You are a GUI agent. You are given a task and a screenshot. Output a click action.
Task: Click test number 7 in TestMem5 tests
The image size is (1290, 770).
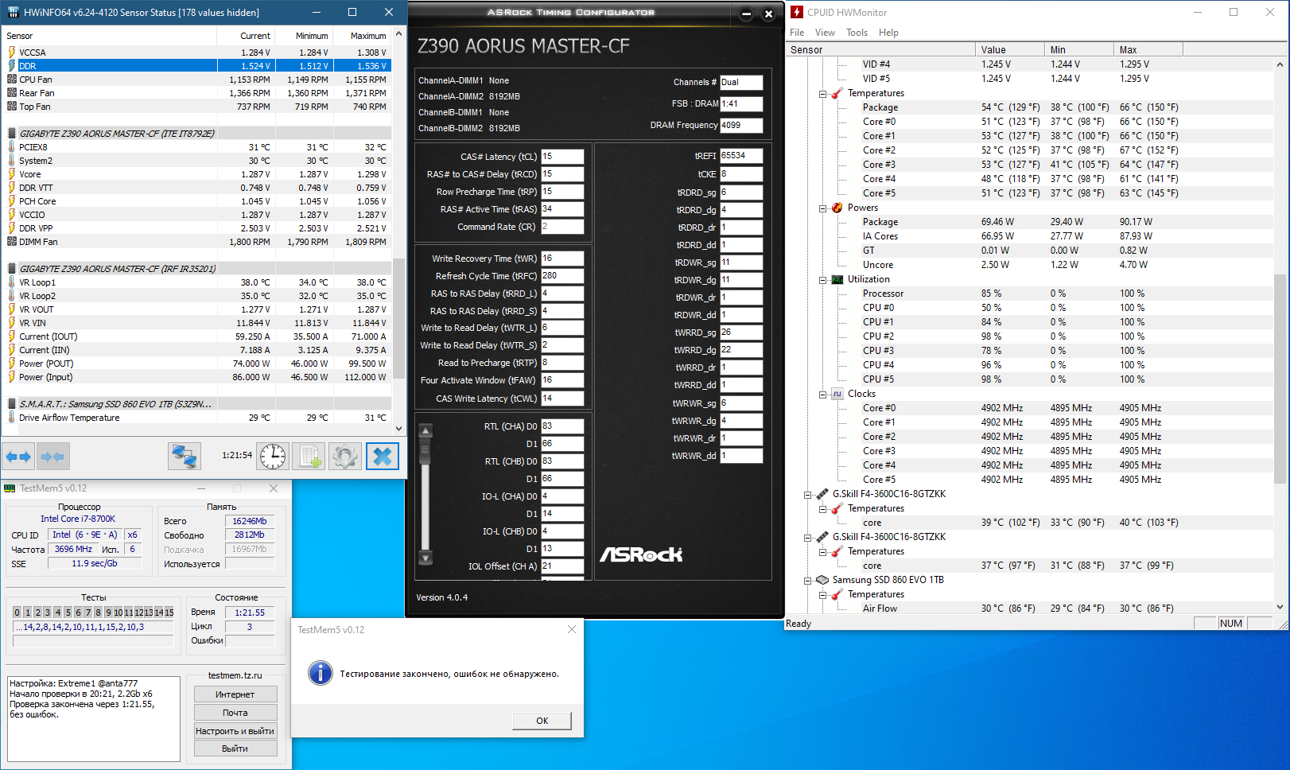(88, 612)
